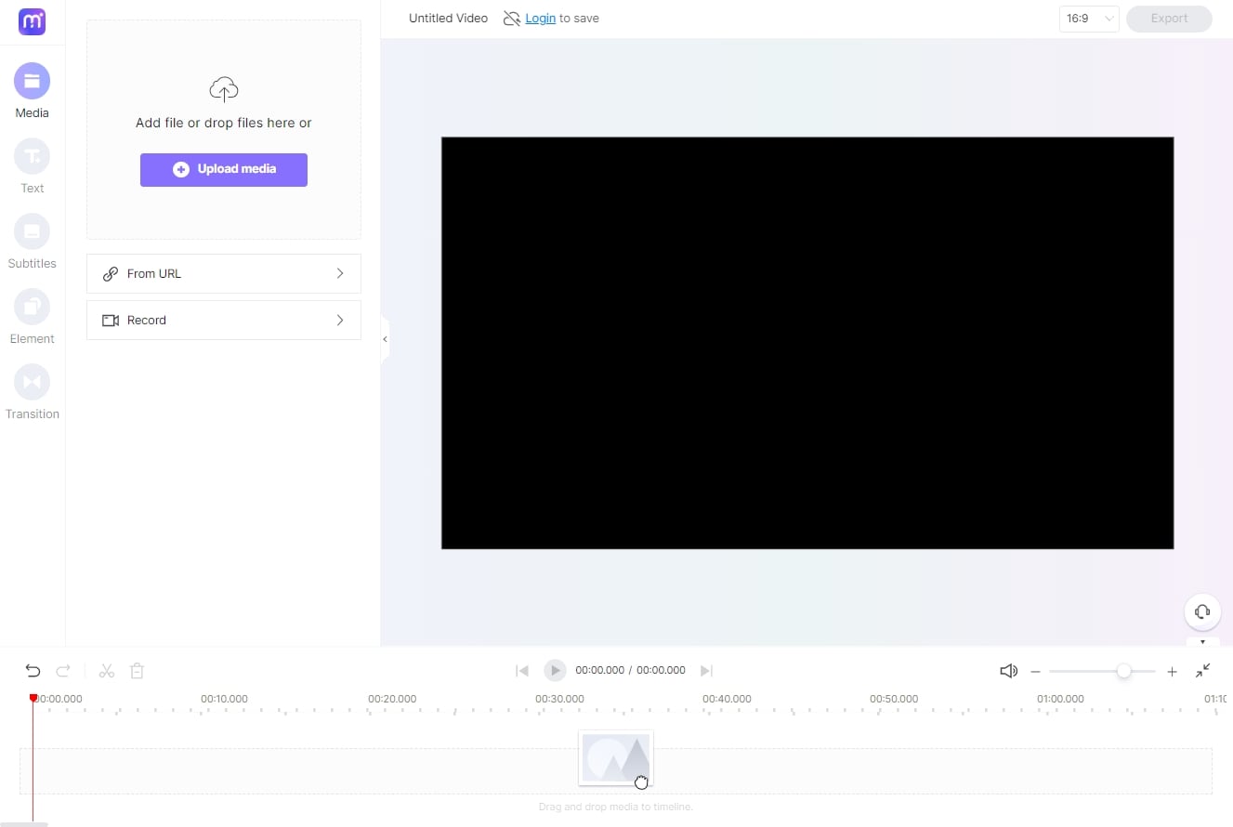Open the Transition panel
Image resolution: width=1233 pixels, height=827 pixels.
32,392
